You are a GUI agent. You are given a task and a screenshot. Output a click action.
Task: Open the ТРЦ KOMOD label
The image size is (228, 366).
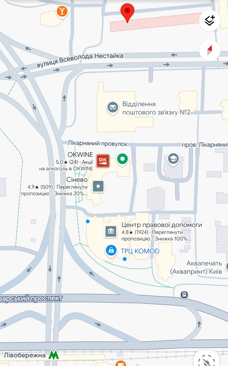coord(140,251)
